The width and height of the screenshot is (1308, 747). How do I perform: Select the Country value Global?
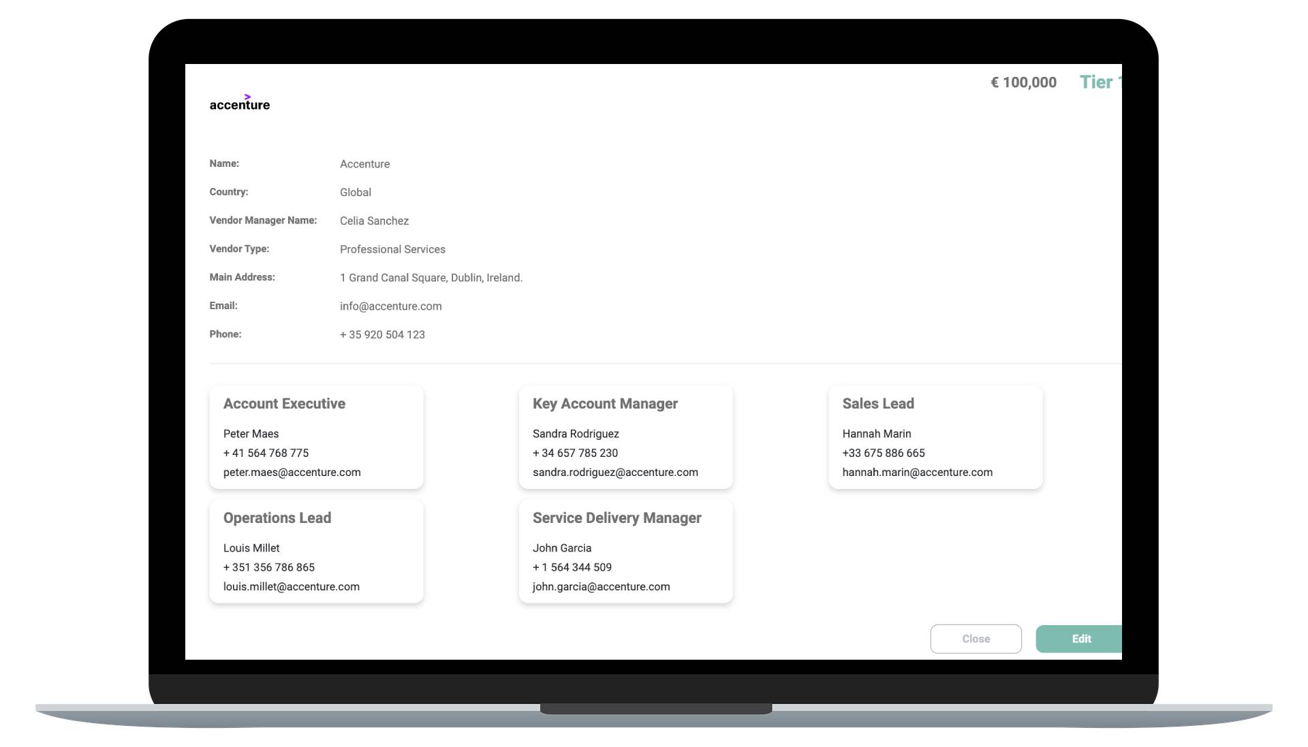point(356,193)
